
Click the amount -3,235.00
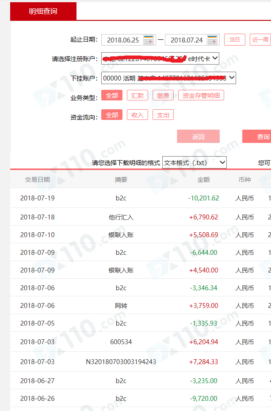tap(203, 380)
